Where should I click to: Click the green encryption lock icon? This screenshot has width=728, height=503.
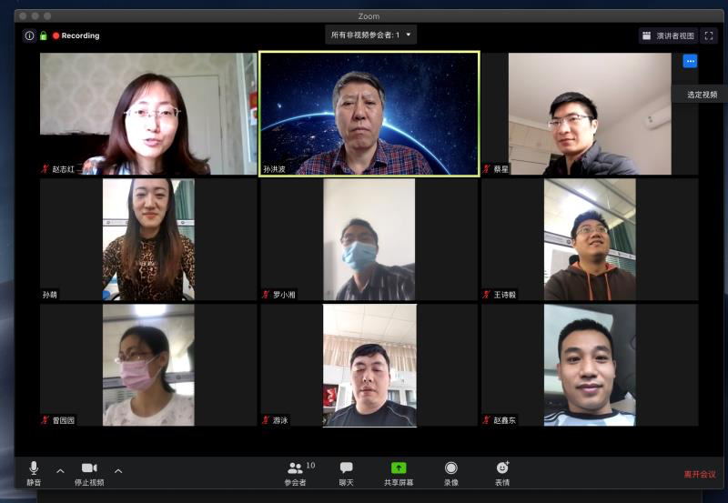click(x=43, y=35)
